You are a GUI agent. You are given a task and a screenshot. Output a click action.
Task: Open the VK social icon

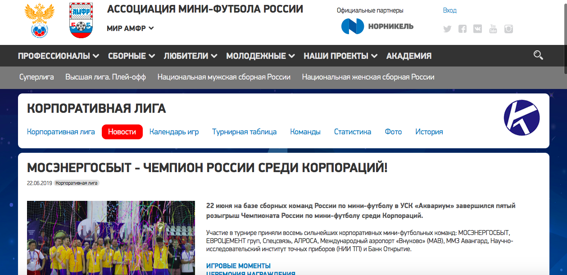478,29
